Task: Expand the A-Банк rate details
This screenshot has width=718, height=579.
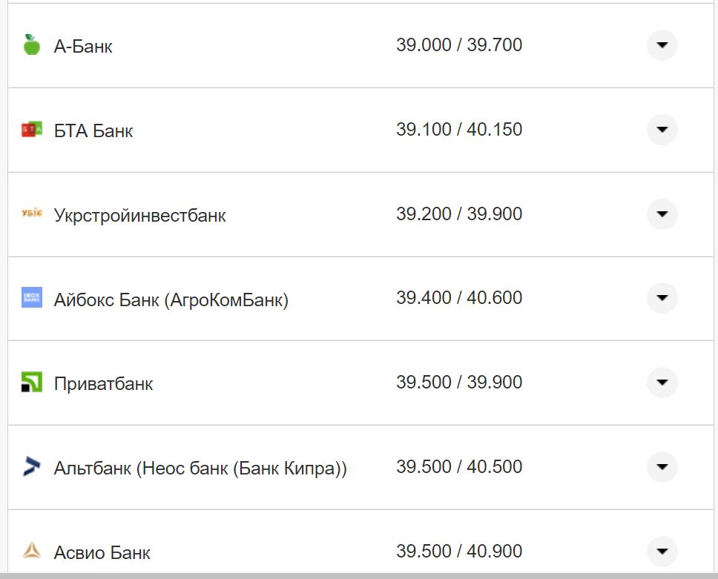Action: (x=662, y=45)
